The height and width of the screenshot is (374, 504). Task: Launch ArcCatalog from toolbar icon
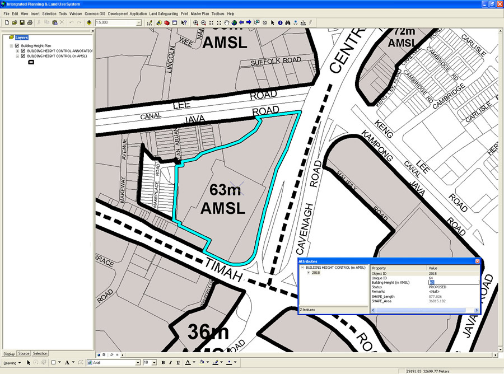pyautogui.click(x=159, y=23)
